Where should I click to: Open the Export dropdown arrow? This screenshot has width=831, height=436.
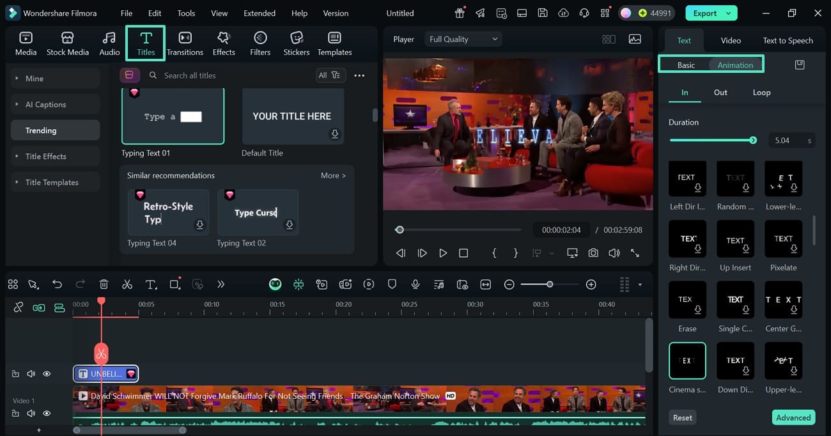[x=728, y=13]
